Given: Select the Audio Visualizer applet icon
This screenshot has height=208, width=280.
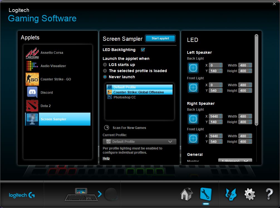Looking at the screenshot, I should point(32,66).
